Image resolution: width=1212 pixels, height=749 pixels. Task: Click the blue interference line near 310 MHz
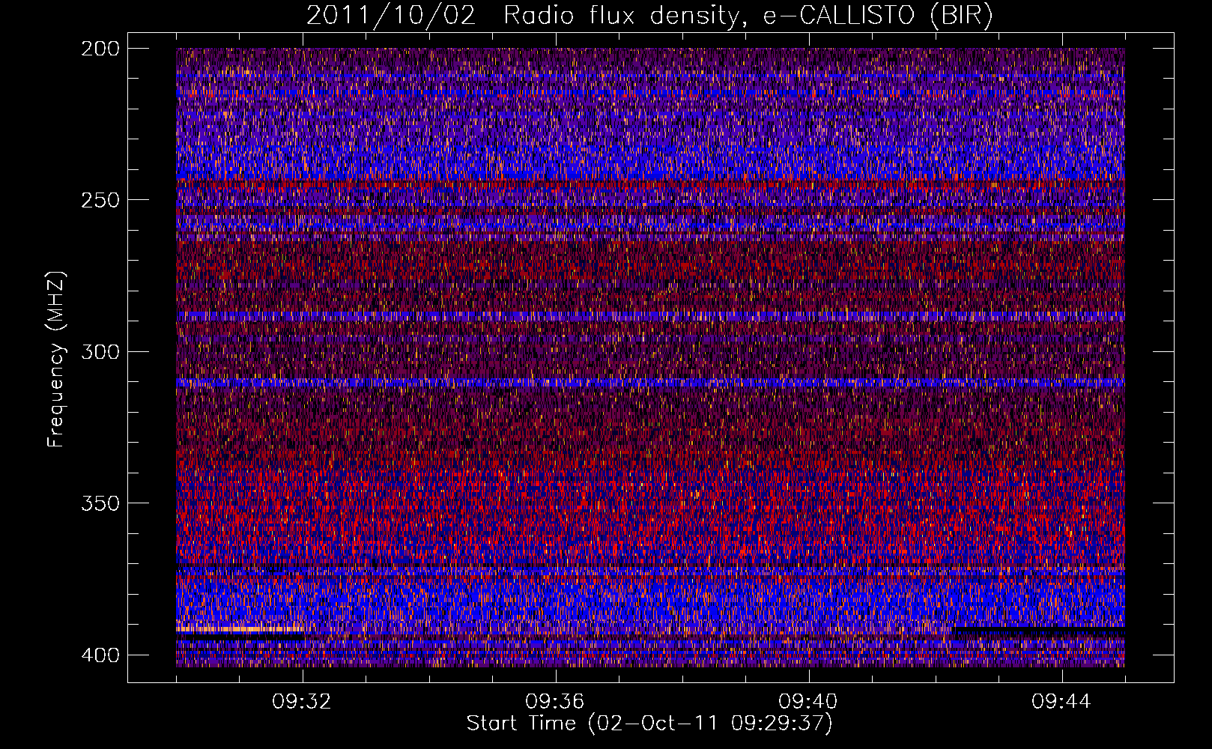[x=650, y=383]
